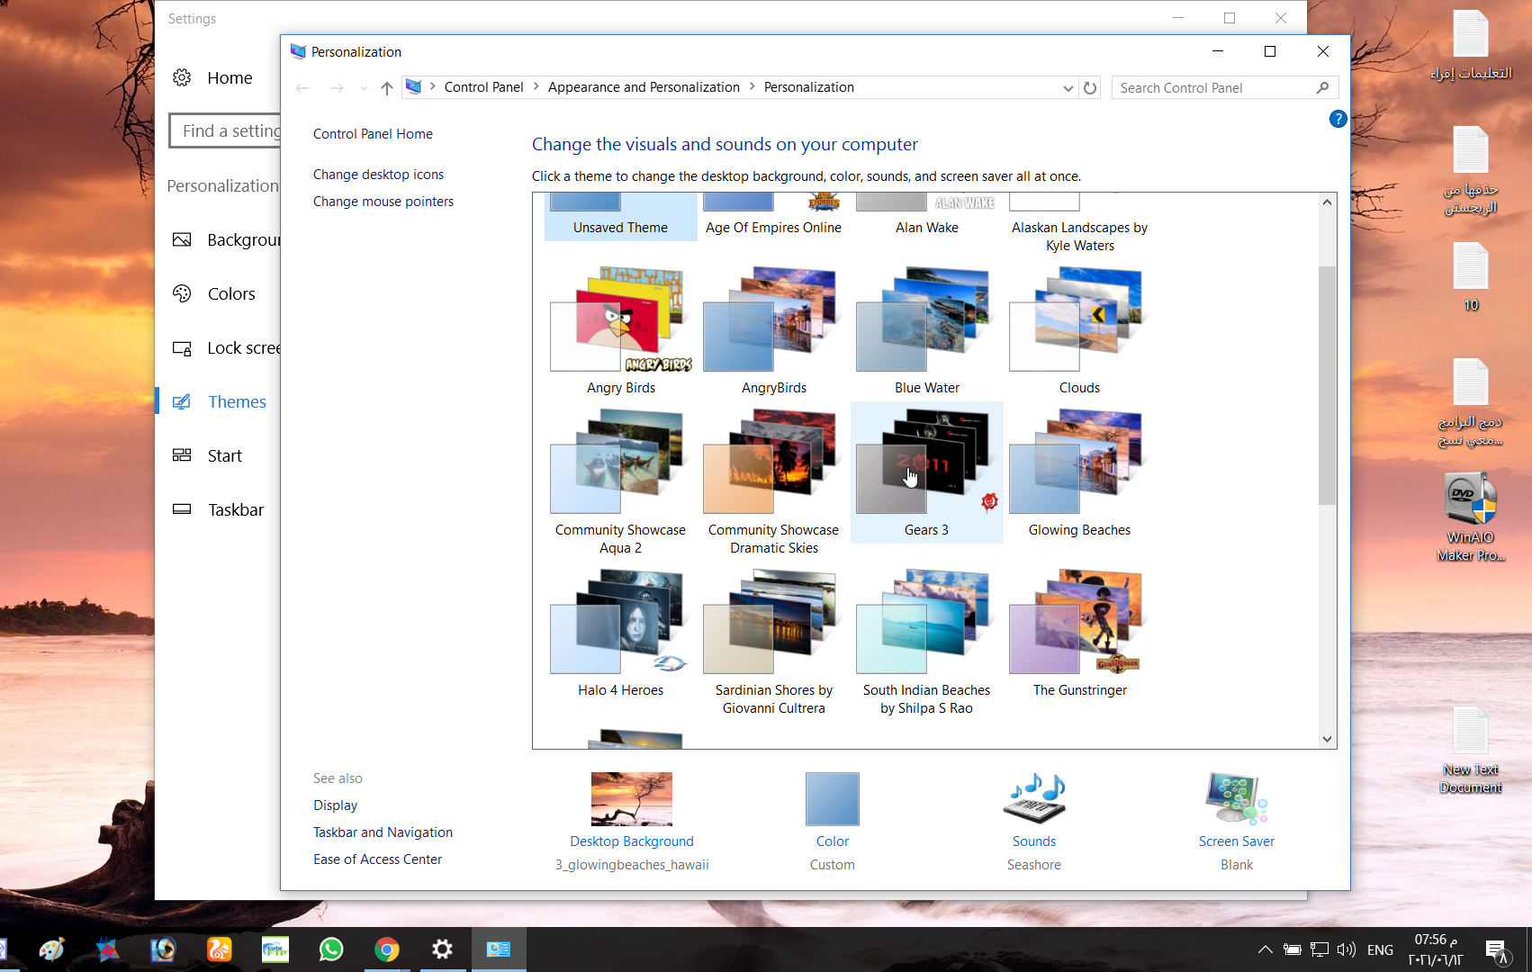Pick Alaskan Landscapes by Kyle Waters theme

pyautogui.click(x=1080, y=225)
